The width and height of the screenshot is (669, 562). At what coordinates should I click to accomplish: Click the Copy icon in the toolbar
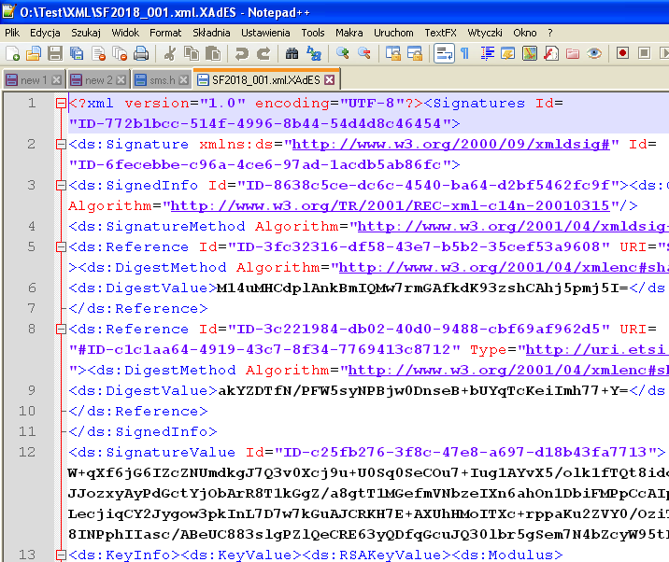[x=192, y=54]
